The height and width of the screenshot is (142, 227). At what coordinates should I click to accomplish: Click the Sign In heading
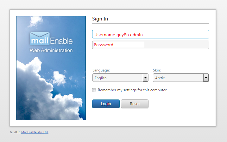coord(100,19)
